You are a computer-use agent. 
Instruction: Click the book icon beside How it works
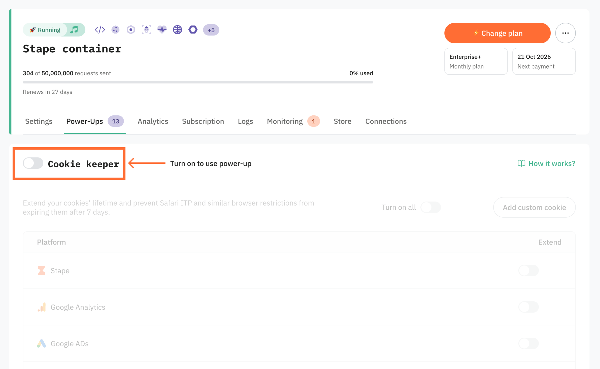(x=521, y=163)
